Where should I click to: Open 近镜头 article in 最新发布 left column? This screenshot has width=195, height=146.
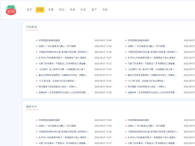click(x=57, y=126)
